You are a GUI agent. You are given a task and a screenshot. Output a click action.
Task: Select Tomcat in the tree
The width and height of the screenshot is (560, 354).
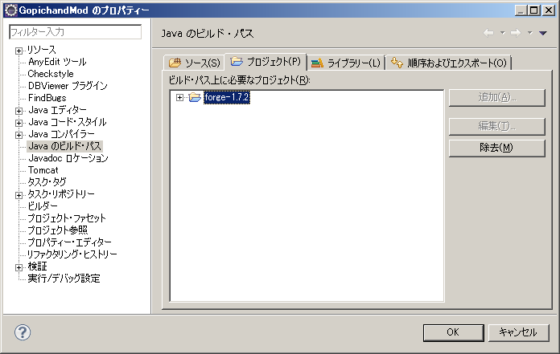coord(43,170)
